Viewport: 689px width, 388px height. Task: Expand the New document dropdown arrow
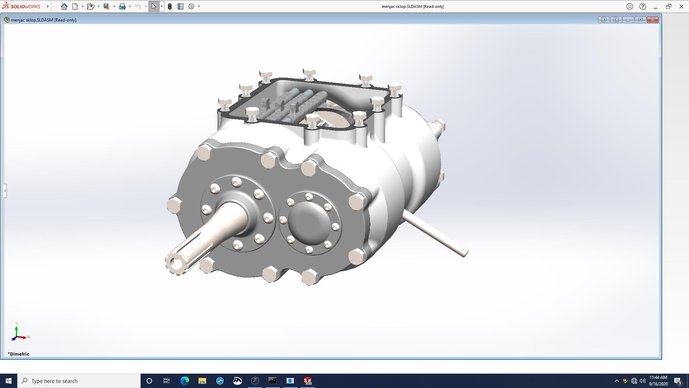pos(83,6)
